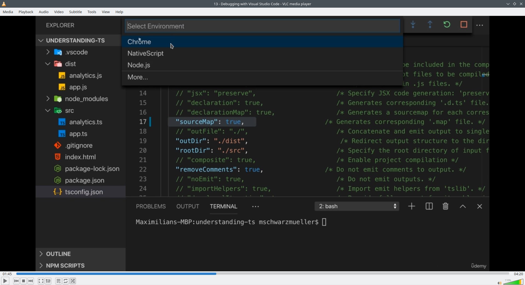Screen dimensions: 525x285
Task: Show extended settings dialog
Action: coord(48,281)
